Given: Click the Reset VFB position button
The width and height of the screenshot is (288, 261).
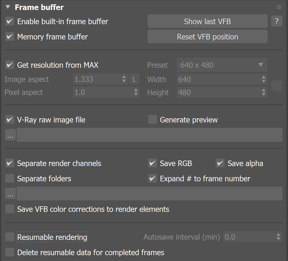Looking at the screenshot, I should pos(207,37).
